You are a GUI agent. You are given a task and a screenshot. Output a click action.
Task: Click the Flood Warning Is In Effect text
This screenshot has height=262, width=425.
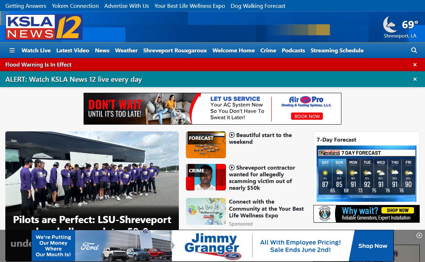coord(38,64)
